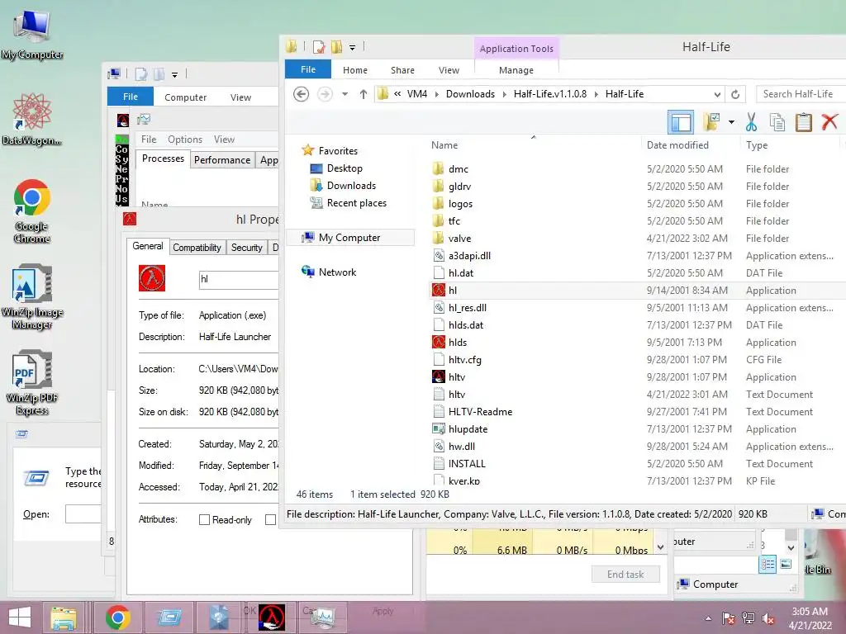This screenshot has width=846, height=634.
Task: Switch to details view icon in back window
Action: click(x=768, y=565)
